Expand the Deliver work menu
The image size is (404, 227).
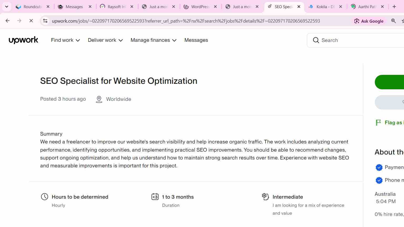pos(105,40)
